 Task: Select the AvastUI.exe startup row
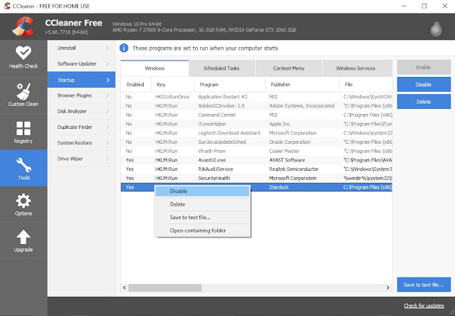(x=256, y=160)
